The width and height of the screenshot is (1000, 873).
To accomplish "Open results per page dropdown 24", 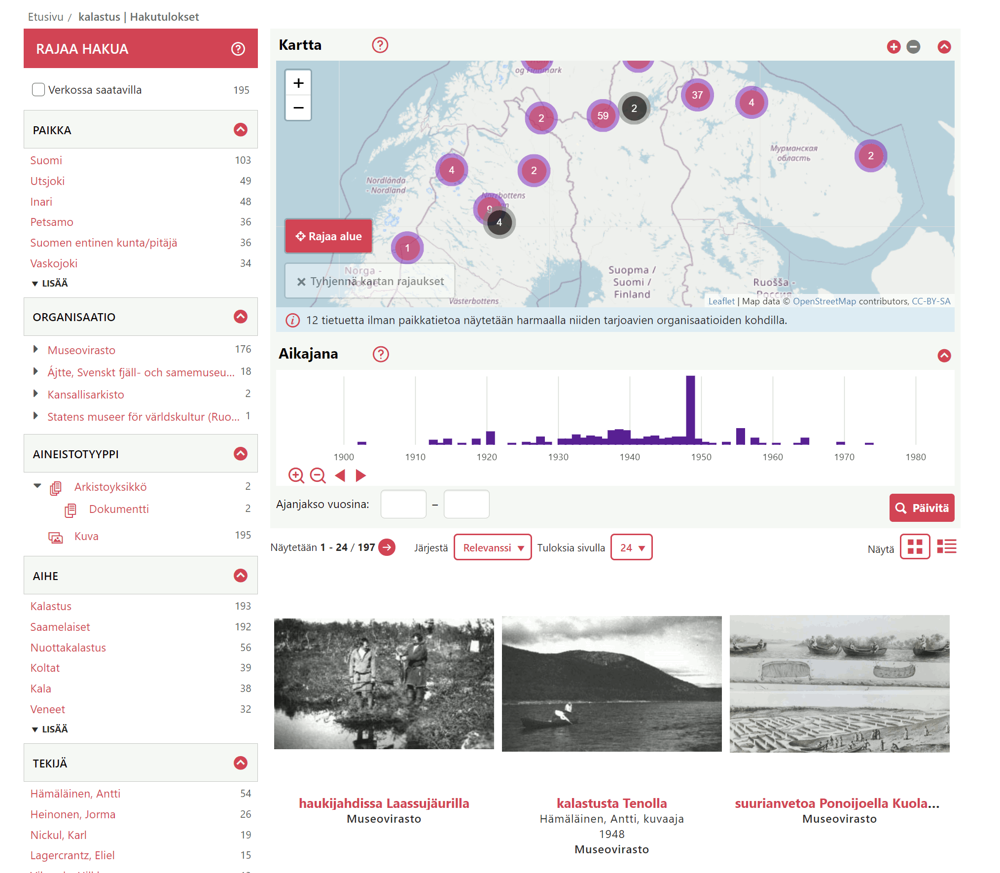I will tap(631, 547).
